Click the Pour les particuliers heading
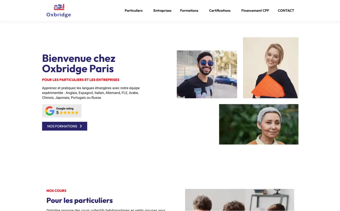Viewport: 340px width, 211px height. click(x=80, y=201)
